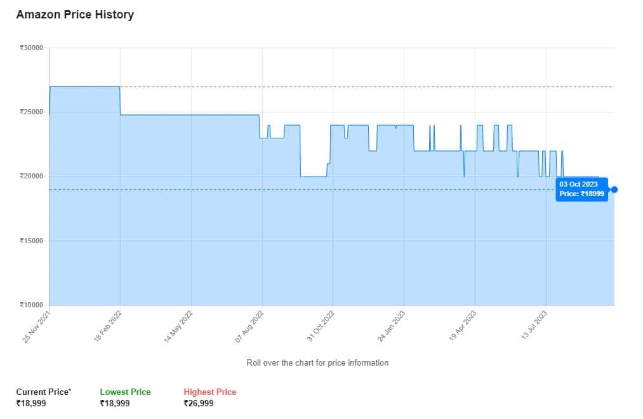Click the 03 Oct 2023 price tooltip
The image size is (643, 419).
pyautogui.click(x=581, y=189)
